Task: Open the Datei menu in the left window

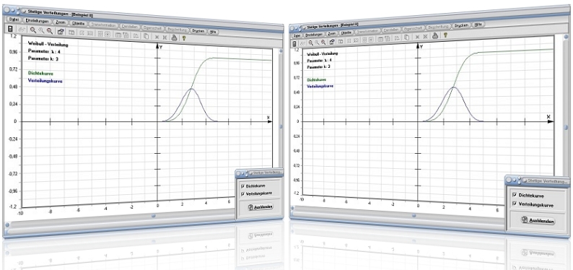Action: click(14, 19)
